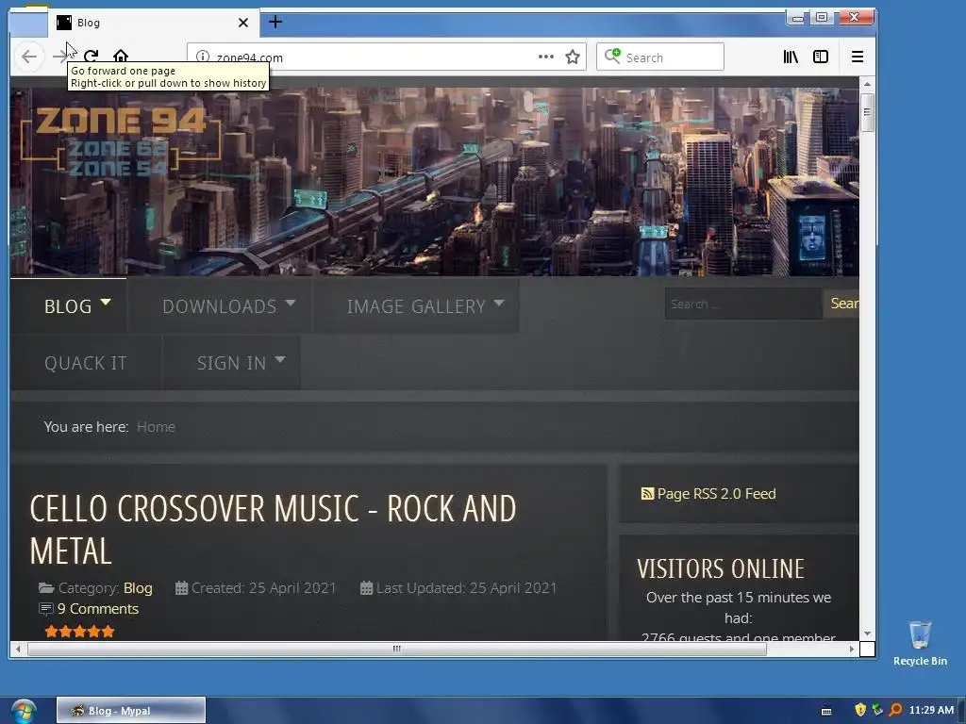
Task: Expand the IMAGE GALLERY dropdown arrow
Action: click(x=499, y=303)
